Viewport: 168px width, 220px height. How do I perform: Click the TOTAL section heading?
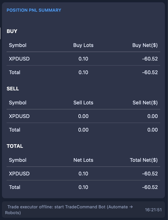pyautogui.click(x=15, y=146)
